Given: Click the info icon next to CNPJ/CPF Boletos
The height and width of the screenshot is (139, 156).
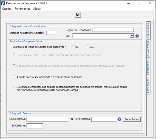Looking at the screenshot, I should (x=119, y=119).
